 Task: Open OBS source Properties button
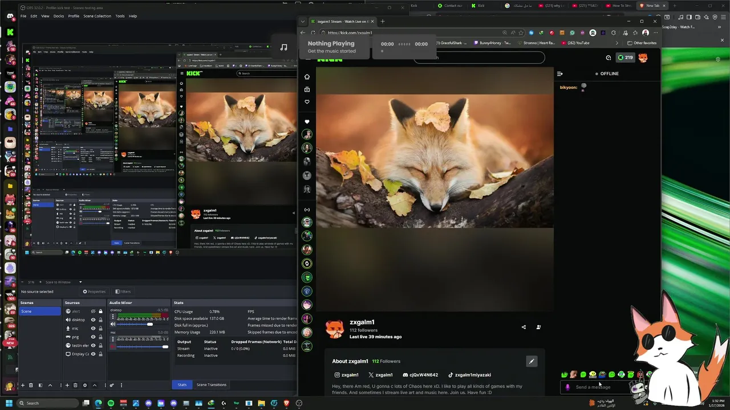coord(95,292)
